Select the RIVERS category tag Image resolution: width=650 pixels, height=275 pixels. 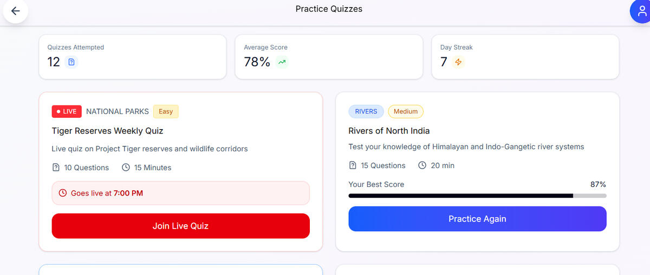pyautogui.click(x=366, y=111)
